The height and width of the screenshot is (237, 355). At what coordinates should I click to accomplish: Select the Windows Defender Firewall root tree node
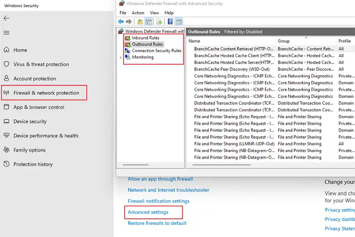(x=151, y=31)
